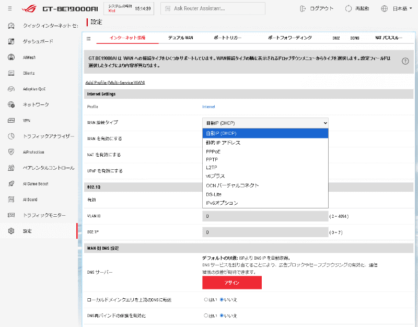Click the Router Assistant AI icon

tap(168, 8)
